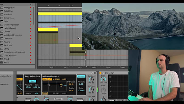Click the Overdrive device icon

[x=2, y=38]
